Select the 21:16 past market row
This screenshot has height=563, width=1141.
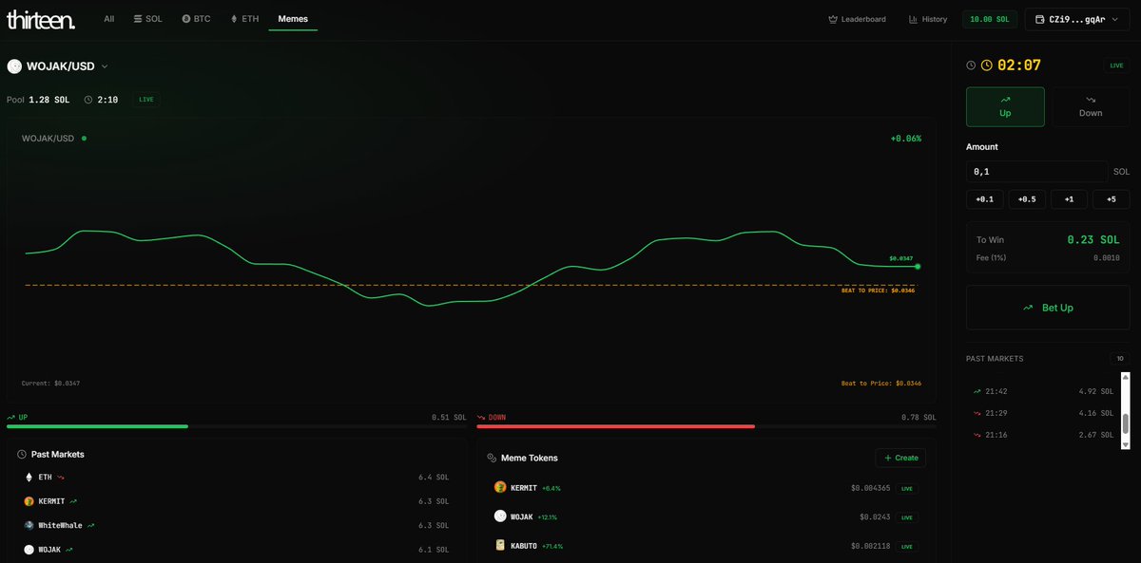(x=1043, y=434)
